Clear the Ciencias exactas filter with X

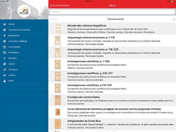coord(174,19)
